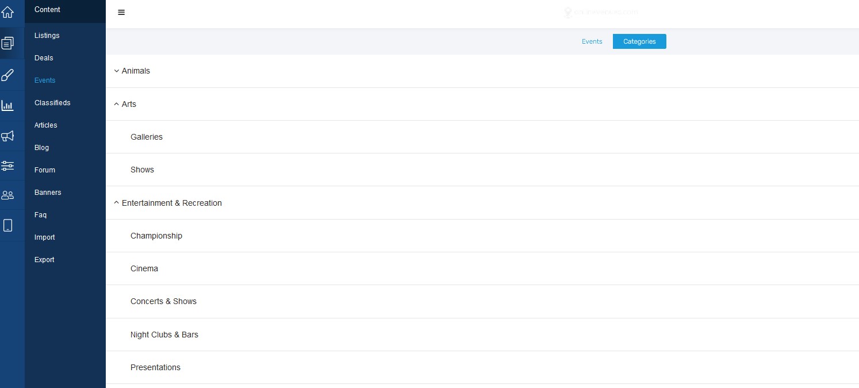859x388 pixels.
Task: Select the Mobile app icon in sidebar
Action: pyautogui.click(x=7, y=225)
